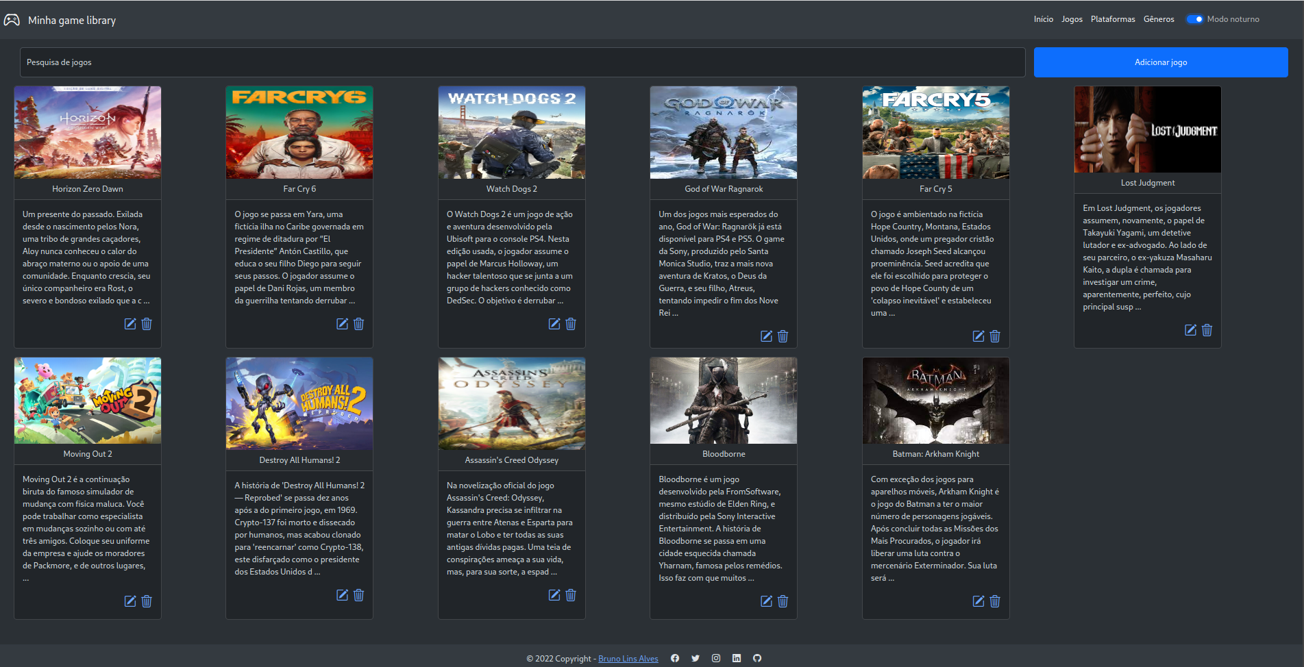Focus the Pesquisa de jogos search field

(523, 62)
